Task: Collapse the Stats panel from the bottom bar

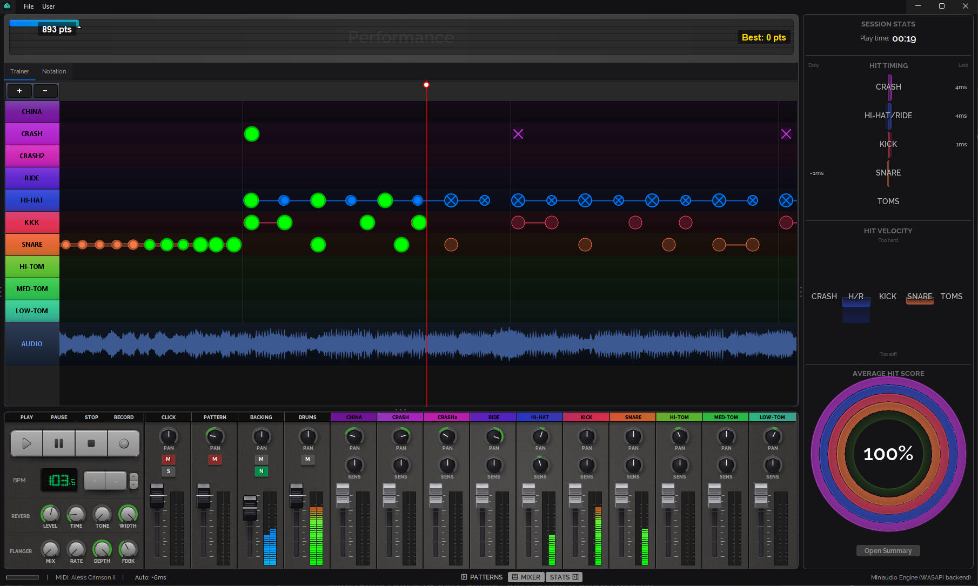Action: [564, 577]
